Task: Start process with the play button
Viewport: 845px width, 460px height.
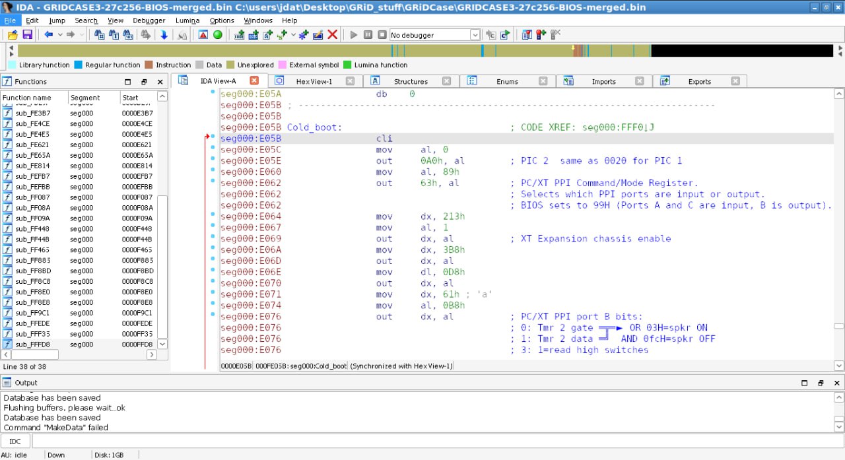Action: tap(353, 34)
